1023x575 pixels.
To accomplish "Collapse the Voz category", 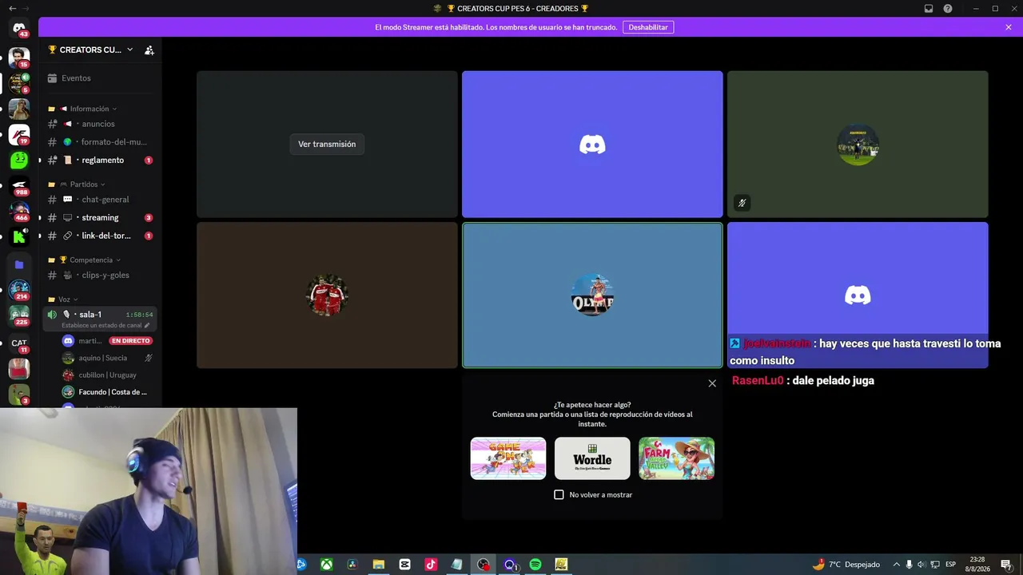I will (62, 299).
